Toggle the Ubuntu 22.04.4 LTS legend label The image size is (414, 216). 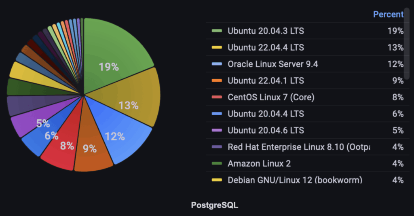click(266, 47)
